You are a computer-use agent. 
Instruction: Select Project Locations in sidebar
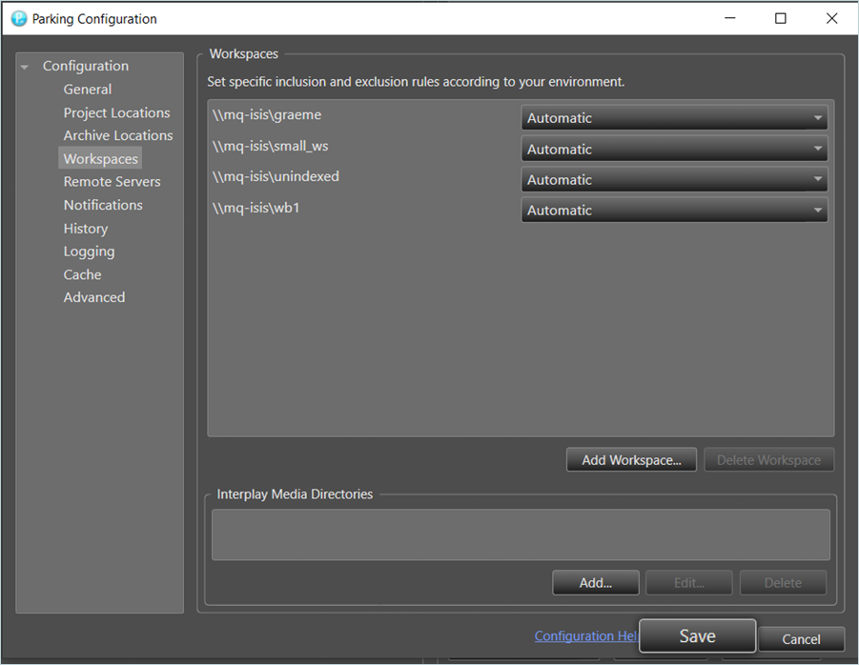(x=116, y=112)
